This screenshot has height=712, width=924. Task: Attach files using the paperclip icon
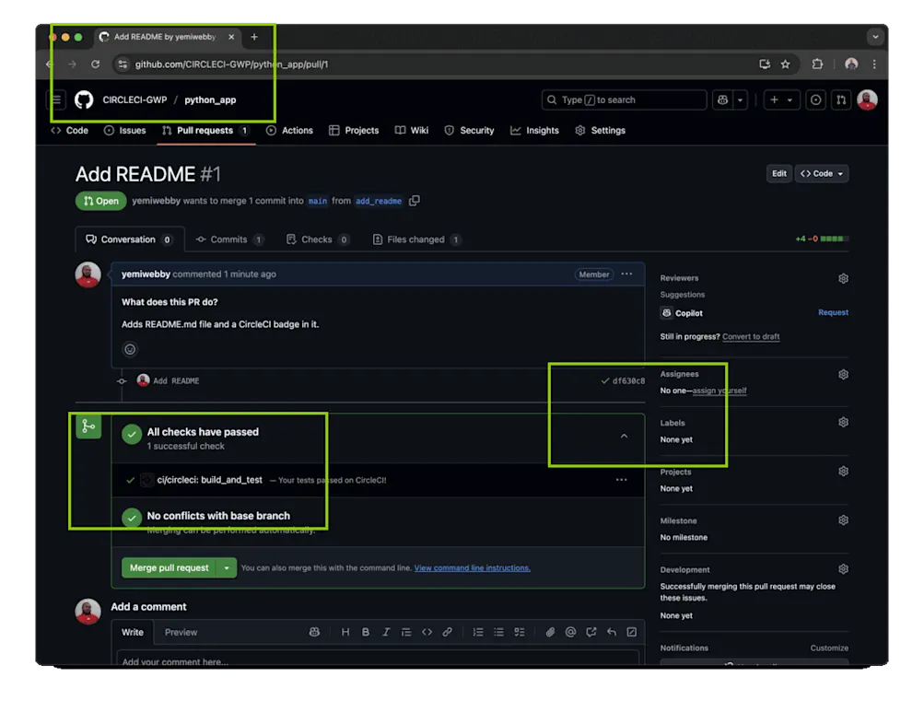tap(550, 632)
